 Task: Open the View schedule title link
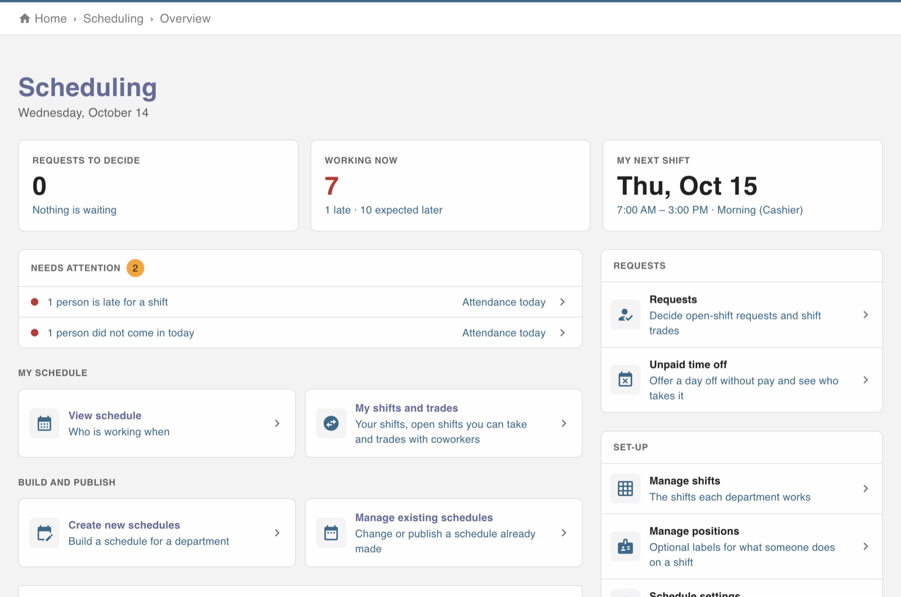(105, 415)
